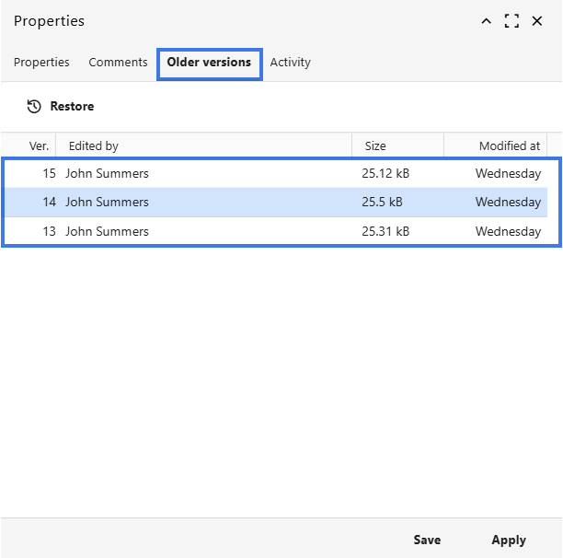Click Wednesday in version 15 row
The image size is (563, 558).
pyautogui.click(x=509, y=174)
